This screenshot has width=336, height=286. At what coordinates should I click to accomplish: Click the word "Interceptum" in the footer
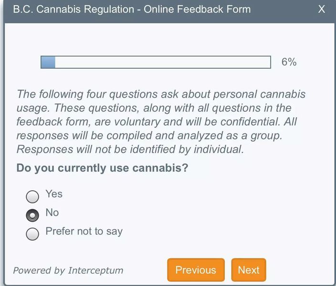(x=95, y=270)
